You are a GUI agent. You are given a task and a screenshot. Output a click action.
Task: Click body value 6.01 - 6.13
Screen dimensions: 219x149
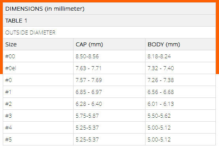coord(160,104)
